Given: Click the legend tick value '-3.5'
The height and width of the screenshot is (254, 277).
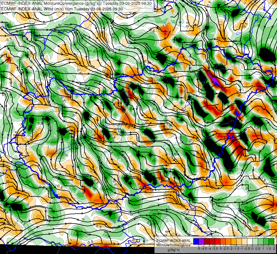Looking at the screenshot, I should point(215,249).
